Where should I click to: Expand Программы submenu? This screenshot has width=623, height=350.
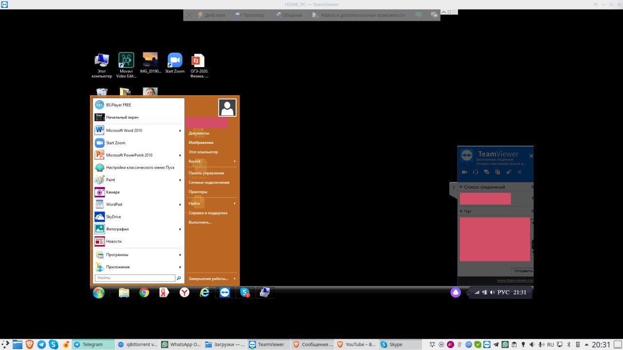(138, 255)
